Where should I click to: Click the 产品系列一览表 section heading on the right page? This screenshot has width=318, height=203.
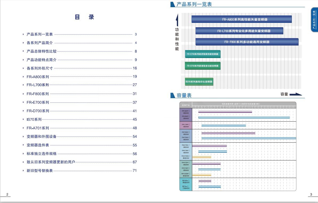click(194, 4)
